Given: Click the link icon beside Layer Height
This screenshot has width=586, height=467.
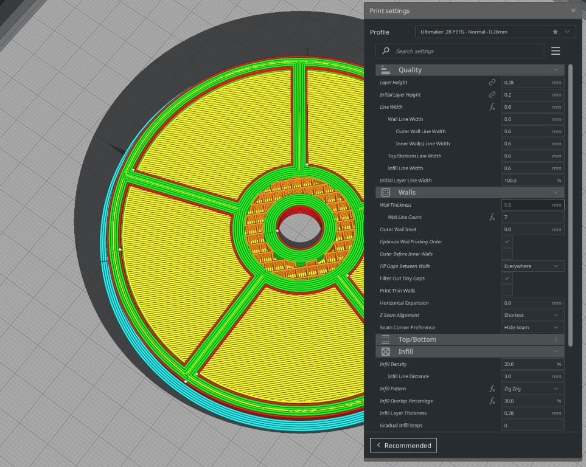Looking at the screenshot, I should click(492, 82).
